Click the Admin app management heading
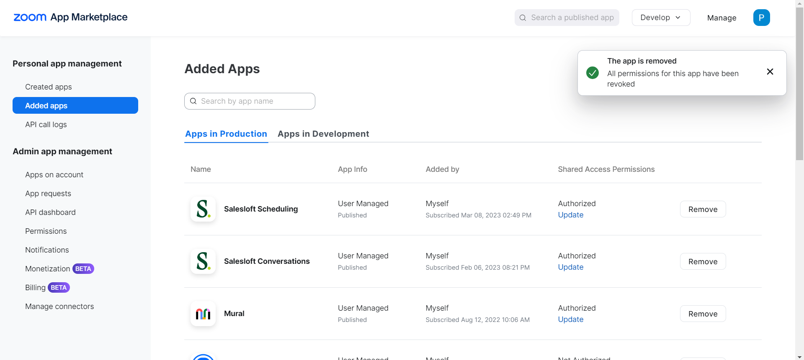The image size is (804, 360). (62, 151)
